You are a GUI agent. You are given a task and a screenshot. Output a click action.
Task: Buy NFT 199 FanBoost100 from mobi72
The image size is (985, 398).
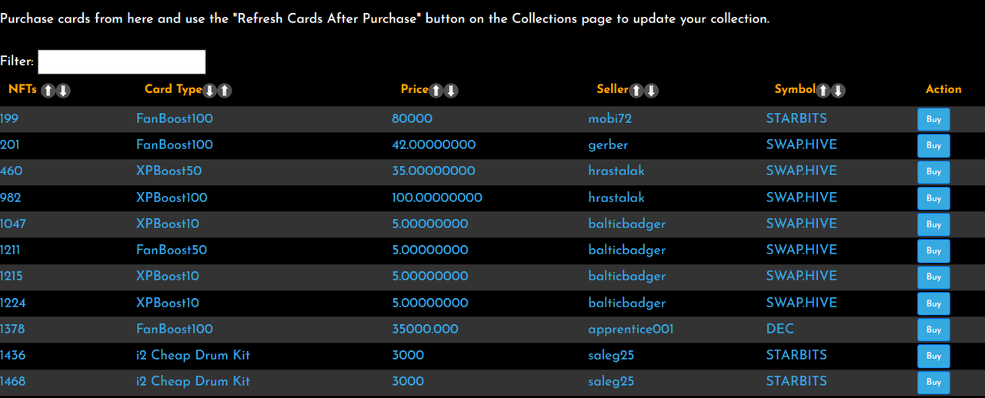tap(933, 120)
